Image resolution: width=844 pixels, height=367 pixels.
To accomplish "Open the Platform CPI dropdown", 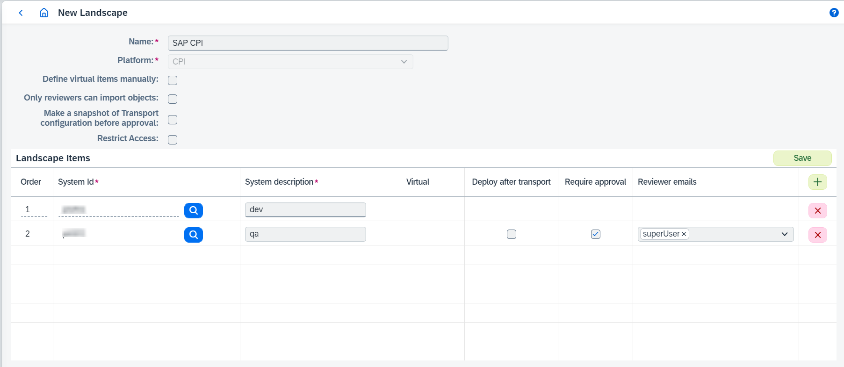I will click(290, 62).
